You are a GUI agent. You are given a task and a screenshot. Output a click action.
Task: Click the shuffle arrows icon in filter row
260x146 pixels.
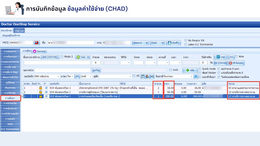[x=152, y=76]
